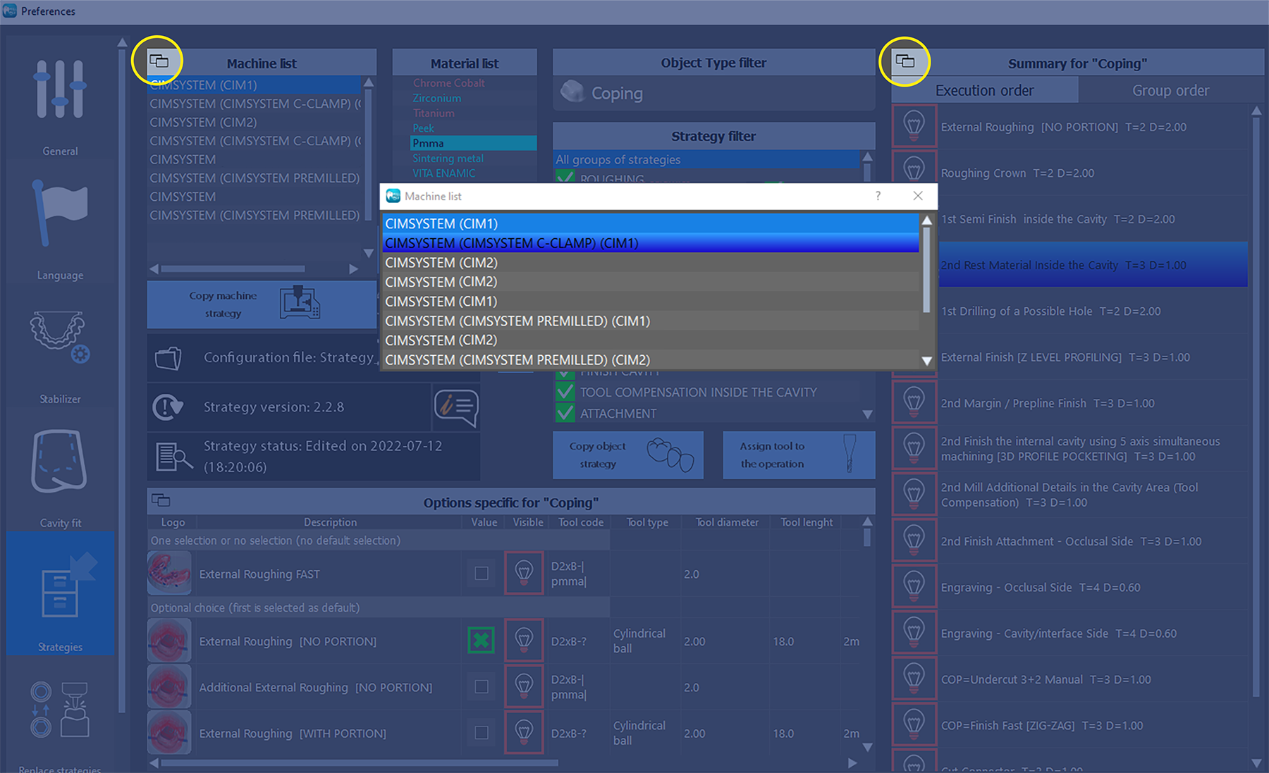Select CIMSYSTEM (CIMSYSTEM PREMILLED) (CIM1) in popup
Screen dimensions: 1269x773
[x=650, y=321]
